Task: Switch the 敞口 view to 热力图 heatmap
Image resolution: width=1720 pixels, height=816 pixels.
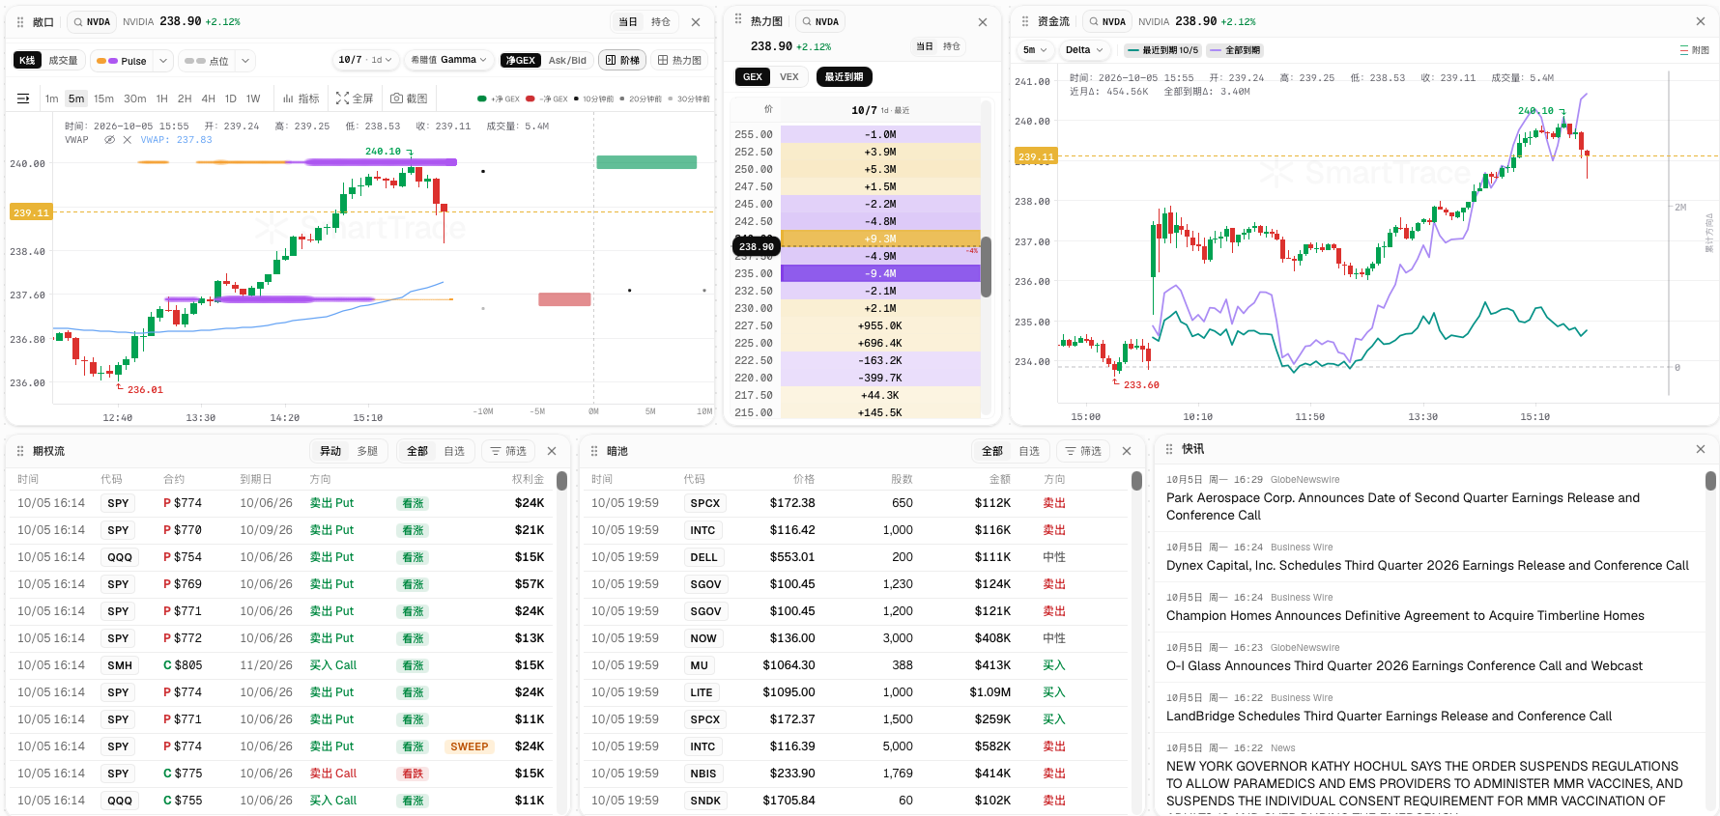Action: [x=680, y=60]
